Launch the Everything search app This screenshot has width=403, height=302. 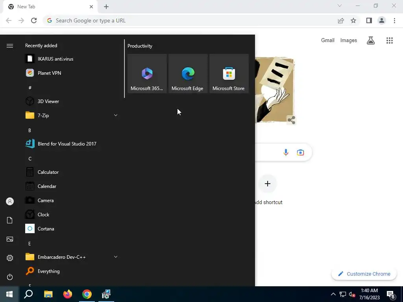(x=72, y=271)
